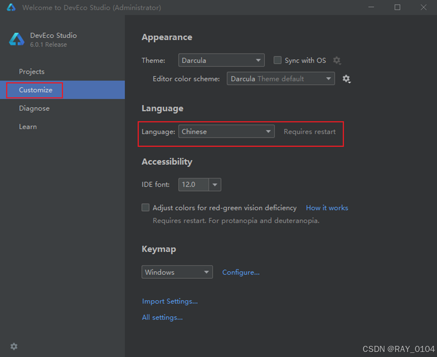This screenshot has height=357, width=437.
Task: Open the How it works link
Action: (x=327, y=208)
